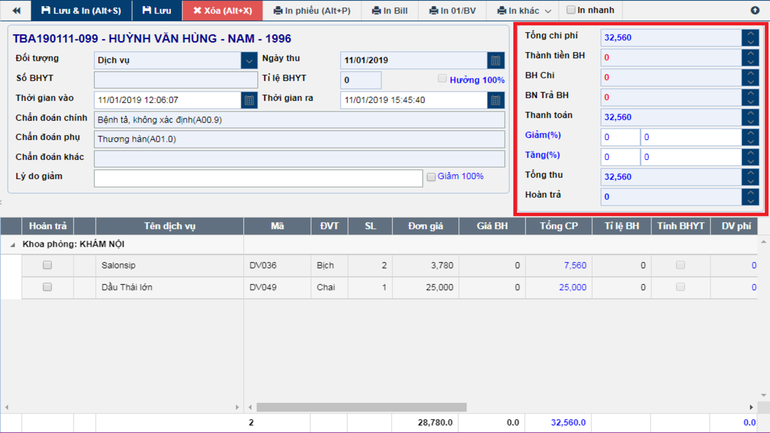770x433 pixels.
Task: Click the Lưu & In (Alt+S) button
Action: click(81, 11)
